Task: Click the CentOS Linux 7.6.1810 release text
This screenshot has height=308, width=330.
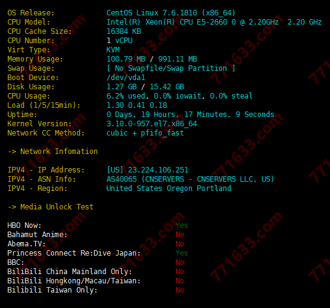Action: click(x=171, y=13)
